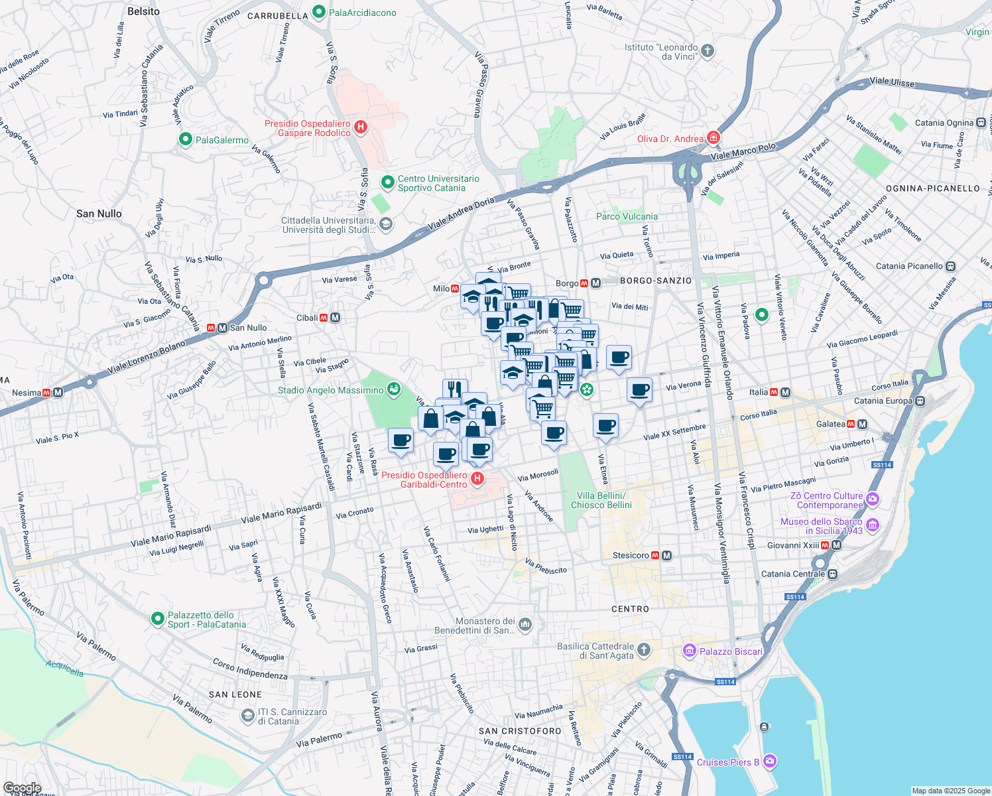
Task: Click the PalaArcidiacono green venue pin
Action: [x=319, y=12]
